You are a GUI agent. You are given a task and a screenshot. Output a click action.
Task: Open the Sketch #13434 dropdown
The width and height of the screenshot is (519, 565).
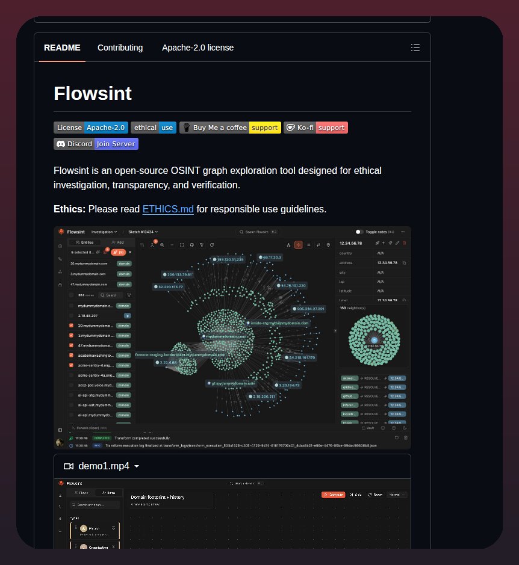(x=143, y=232)
